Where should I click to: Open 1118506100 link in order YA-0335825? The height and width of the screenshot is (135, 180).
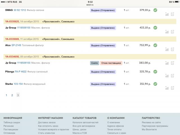pyautogui.click(x=24, y=28)
